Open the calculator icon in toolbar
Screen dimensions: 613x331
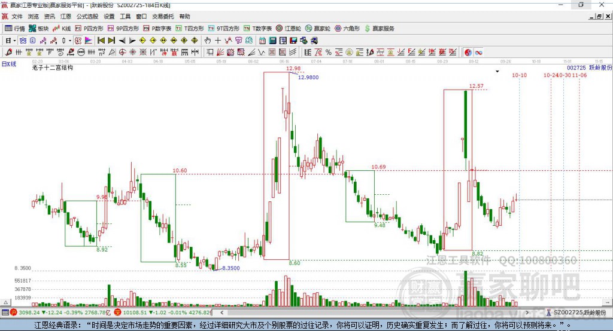click(273, 41)
